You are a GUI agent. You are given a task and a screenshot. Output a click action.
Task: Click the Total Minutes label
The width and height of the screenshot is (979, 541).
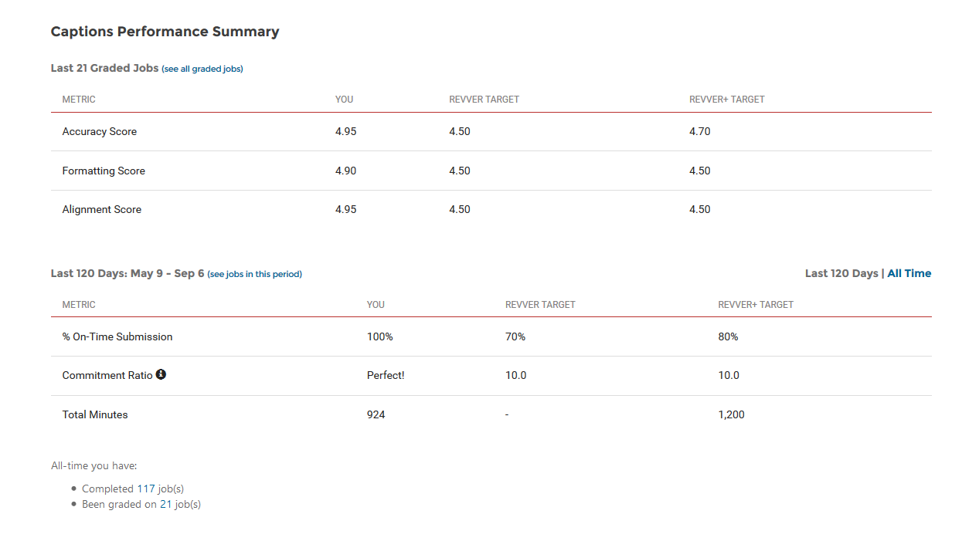click(x=95, y=414)
